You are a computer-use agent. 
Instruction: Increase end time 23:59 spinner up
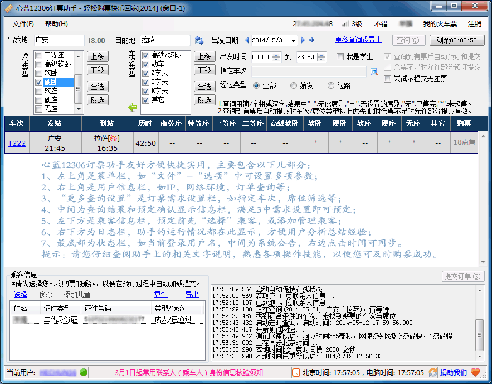(321, 55)
